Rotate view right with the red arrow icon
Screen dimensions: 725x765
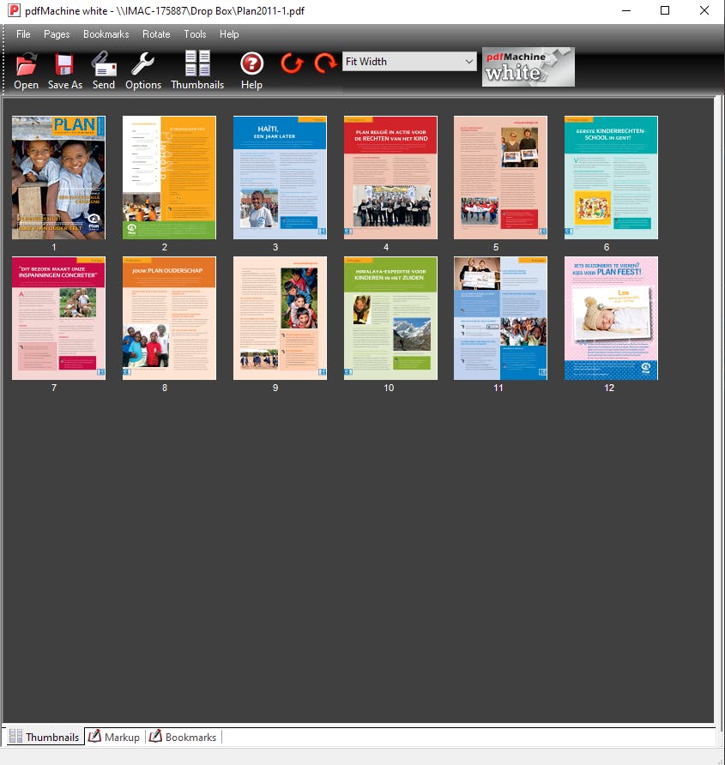(x=324, y=63)
